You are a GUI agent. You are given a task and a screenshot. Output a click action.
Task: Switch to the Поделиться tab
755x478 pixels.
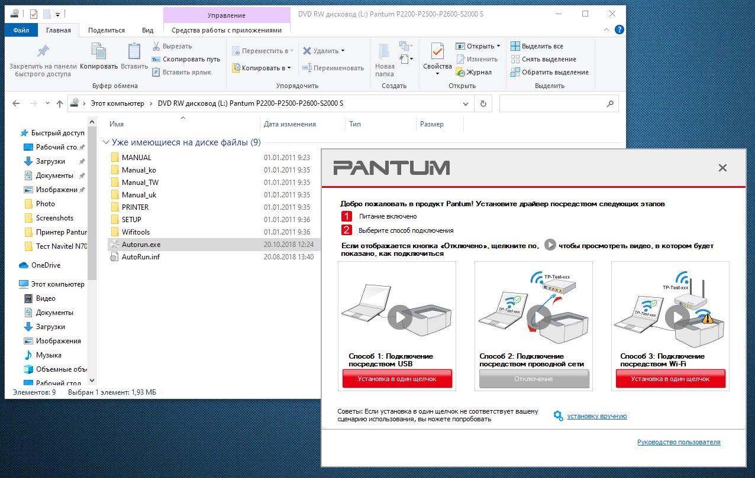(107, 30)
